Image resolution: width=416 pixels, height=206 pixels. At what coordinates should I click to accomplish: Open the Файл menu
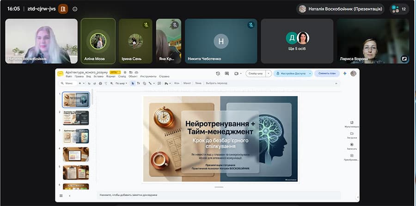point(69,76)
